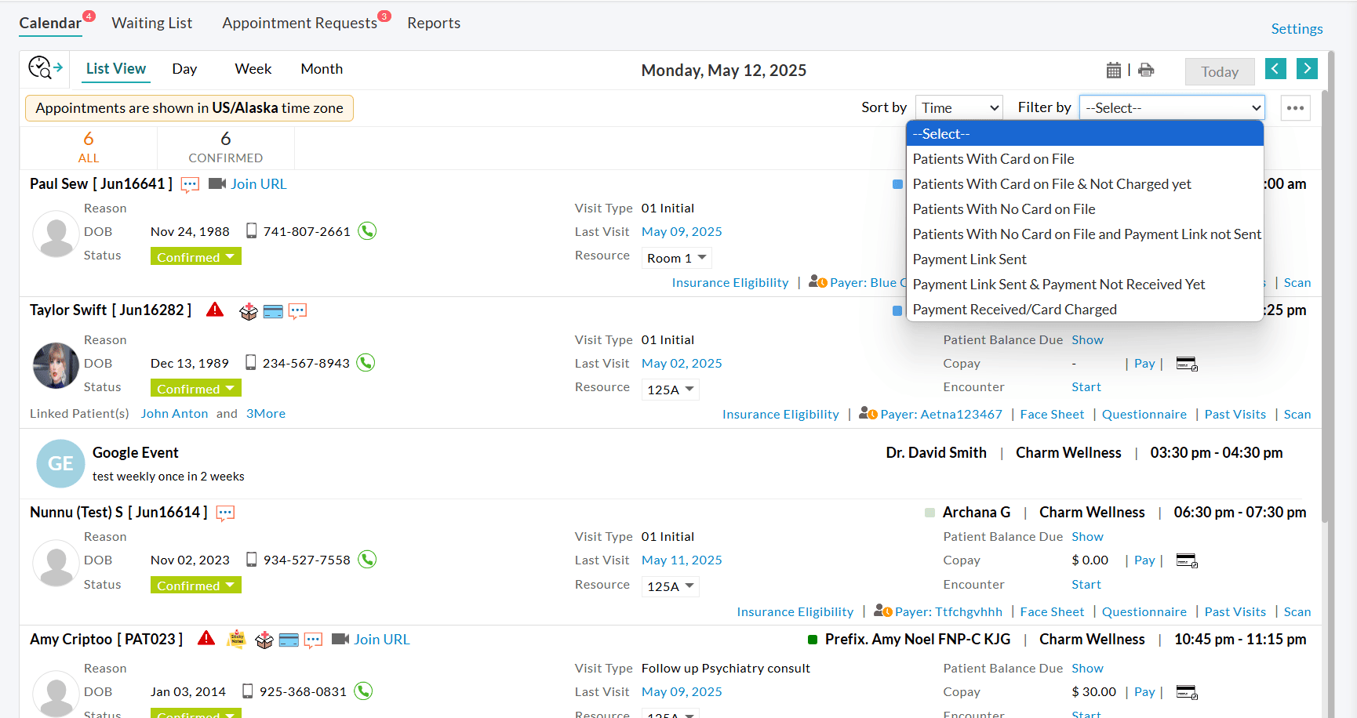Show Patient Balance Due for Amy Criptoo
The width and height of the screenshot is (1357, 718).
1087,668
